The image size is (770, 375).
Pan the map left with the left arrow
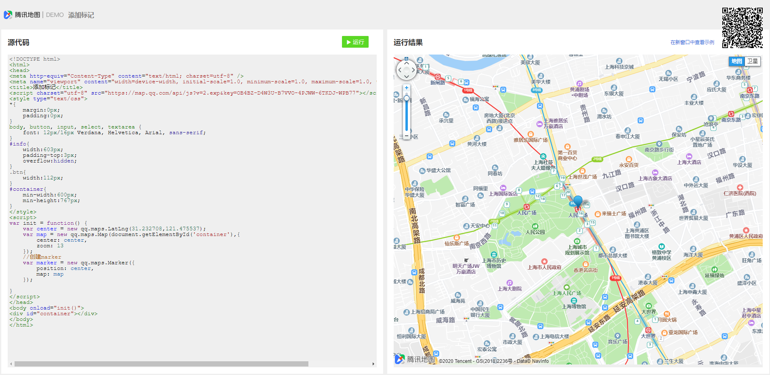click(x=400, y=70)
